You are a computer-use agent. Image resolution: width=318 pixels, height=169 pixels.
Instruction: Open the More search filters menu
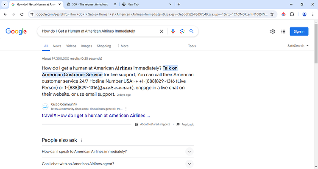[x=123, y=46]
